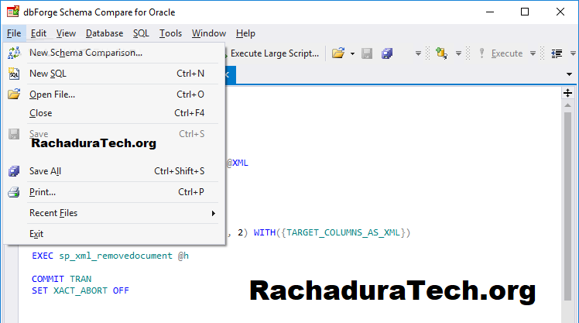Click 'COMMIT TRAN' line in editor
Screen dimensions: 579x323
coord(62,279)
